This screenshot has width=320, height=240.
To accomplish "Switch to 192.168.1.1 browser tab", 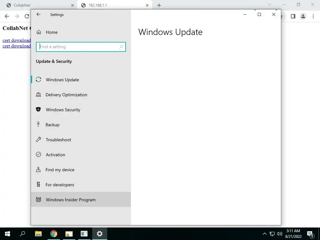I will (114, 5).
